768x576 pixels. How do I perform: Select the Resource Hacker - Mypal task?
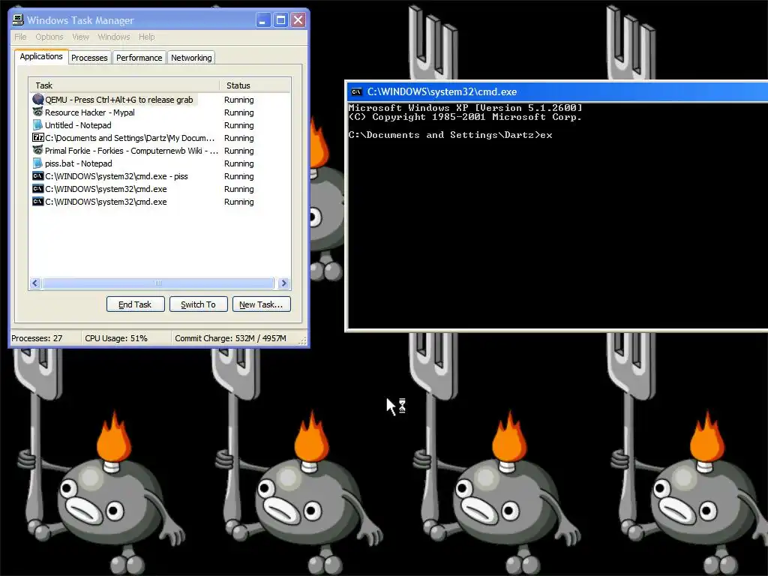pyautogui.click(x=90, y=112)
